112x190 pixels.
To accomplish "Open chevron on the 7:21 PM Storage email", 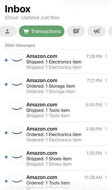I will 106,80.
